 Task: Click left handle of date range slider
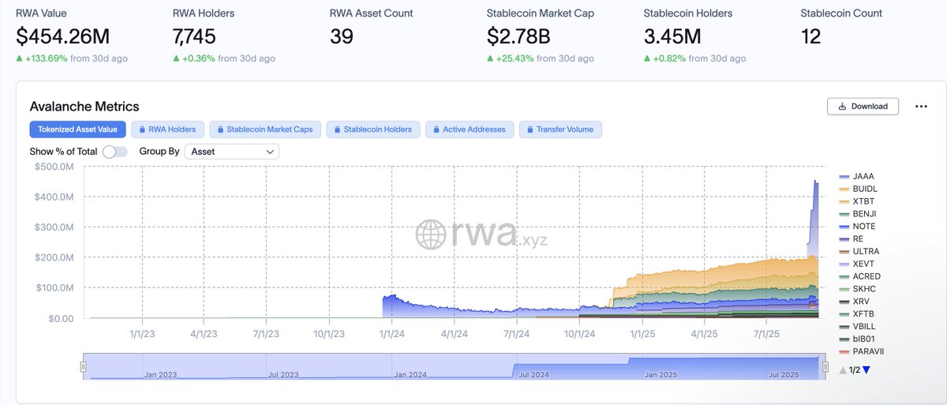(83, 366)
